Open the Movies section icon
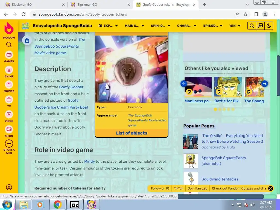This screenshot has height=210, width=280. pyautogui.click(x=9, y=84)
